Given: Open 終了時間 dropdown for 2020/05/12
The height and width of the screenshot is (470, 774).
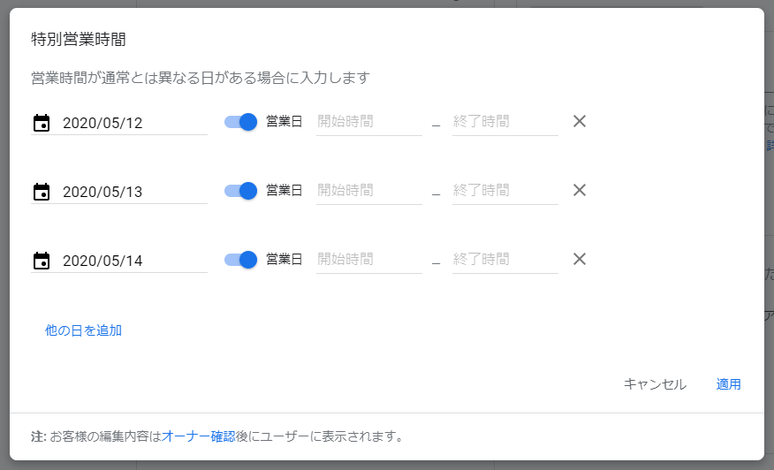Looking at the screenshot, I should pos(505,122).
